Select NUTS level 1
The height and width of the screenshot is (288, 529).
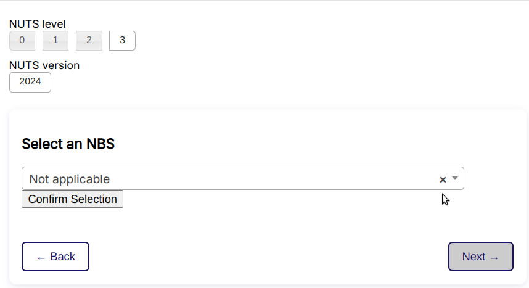tap(55, 41)
